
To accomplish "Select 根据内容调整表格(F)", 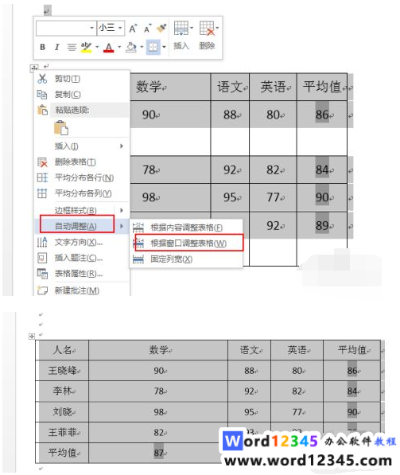I will click(187, 228).
